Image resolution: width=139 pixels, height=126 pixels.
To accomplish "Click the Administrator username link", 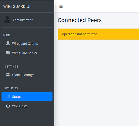I will tap(23, 20).
